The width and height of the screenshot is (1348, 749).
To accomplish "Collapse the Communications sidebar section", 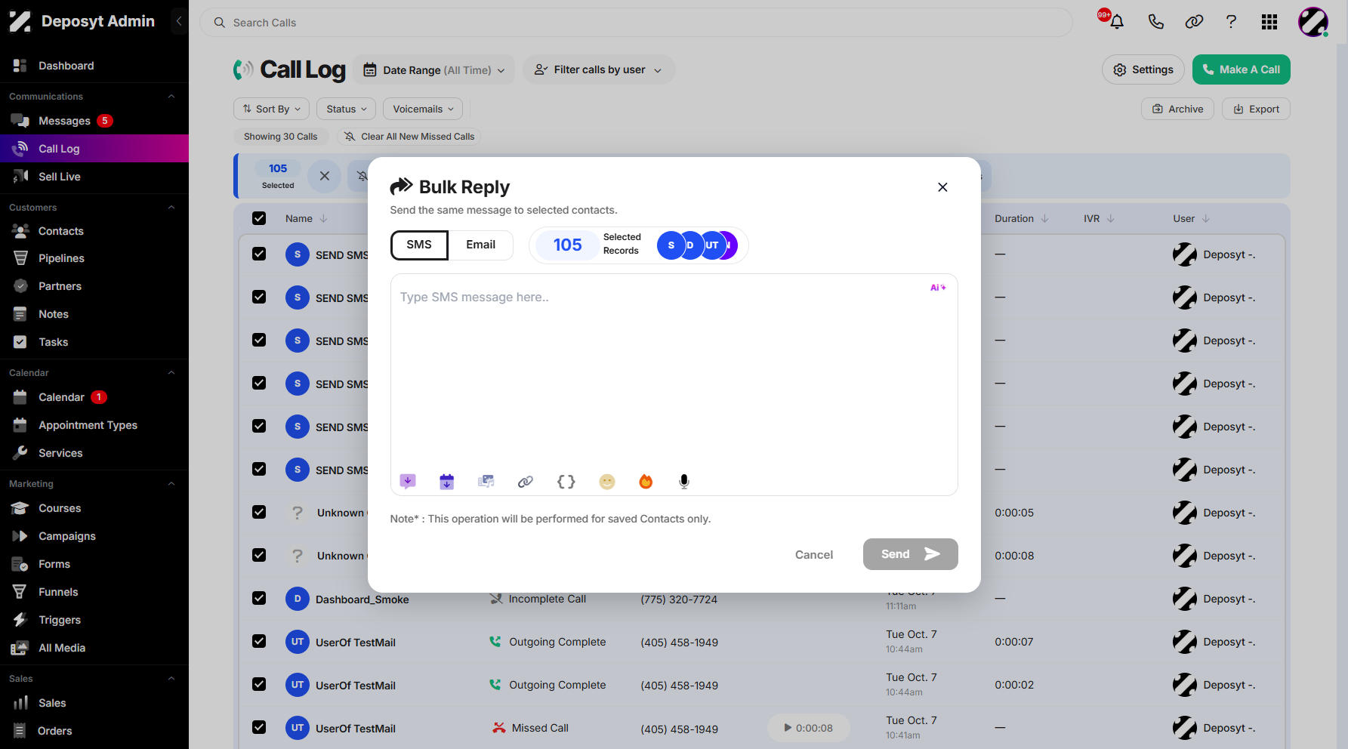I will click(x=171, y=96).
